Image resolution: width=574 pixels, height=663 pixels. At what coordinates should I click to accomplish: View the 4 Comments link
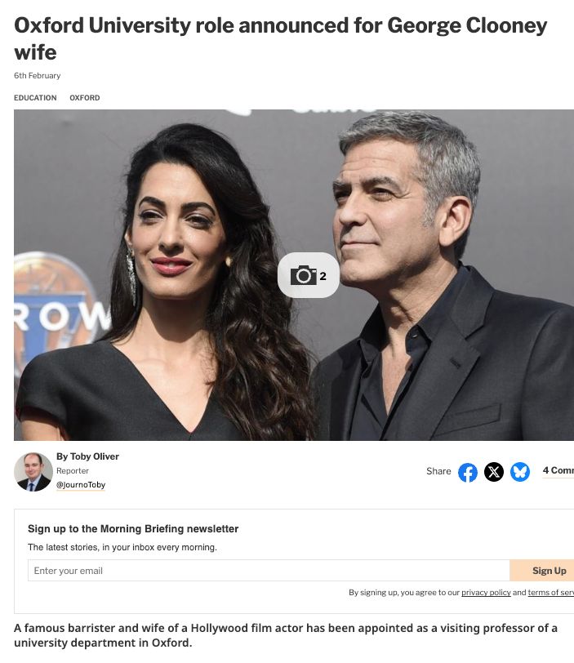(558, 470)
